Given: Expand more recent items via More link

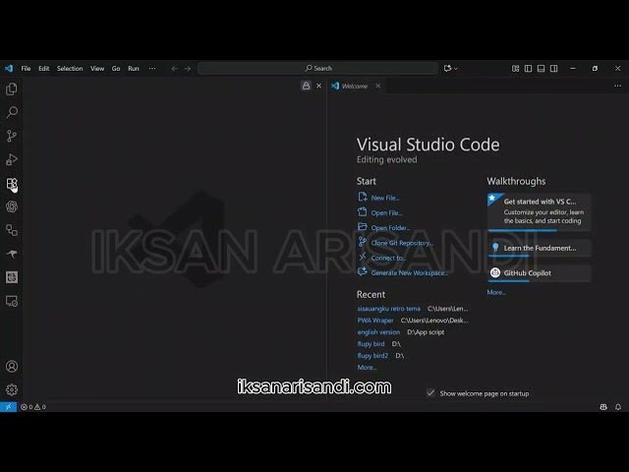Looking at the screenshot, I should tap(367, 367).
